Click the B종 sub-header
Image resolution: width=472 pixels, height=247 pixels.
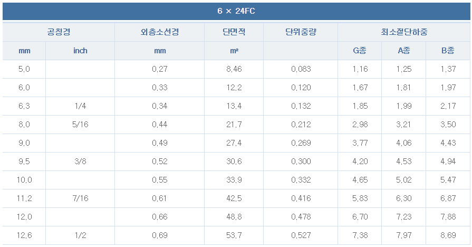pyautogui.click(x=448, y=51)
